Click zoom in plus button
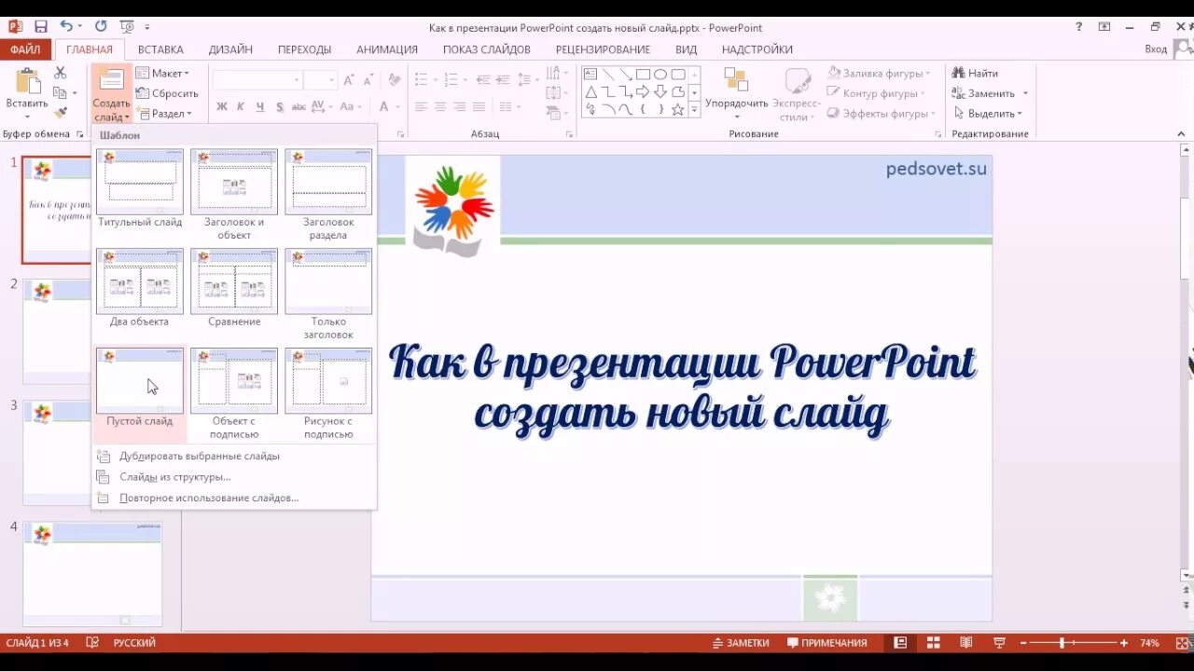The width and height of the screenshot is (1194, 671). [x=1124, y=643]
